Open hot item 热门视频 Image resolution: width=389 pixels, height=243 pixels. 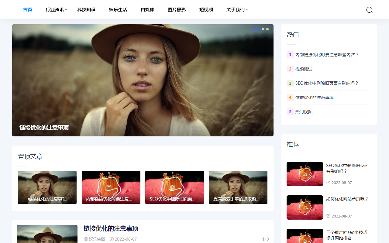304,112
